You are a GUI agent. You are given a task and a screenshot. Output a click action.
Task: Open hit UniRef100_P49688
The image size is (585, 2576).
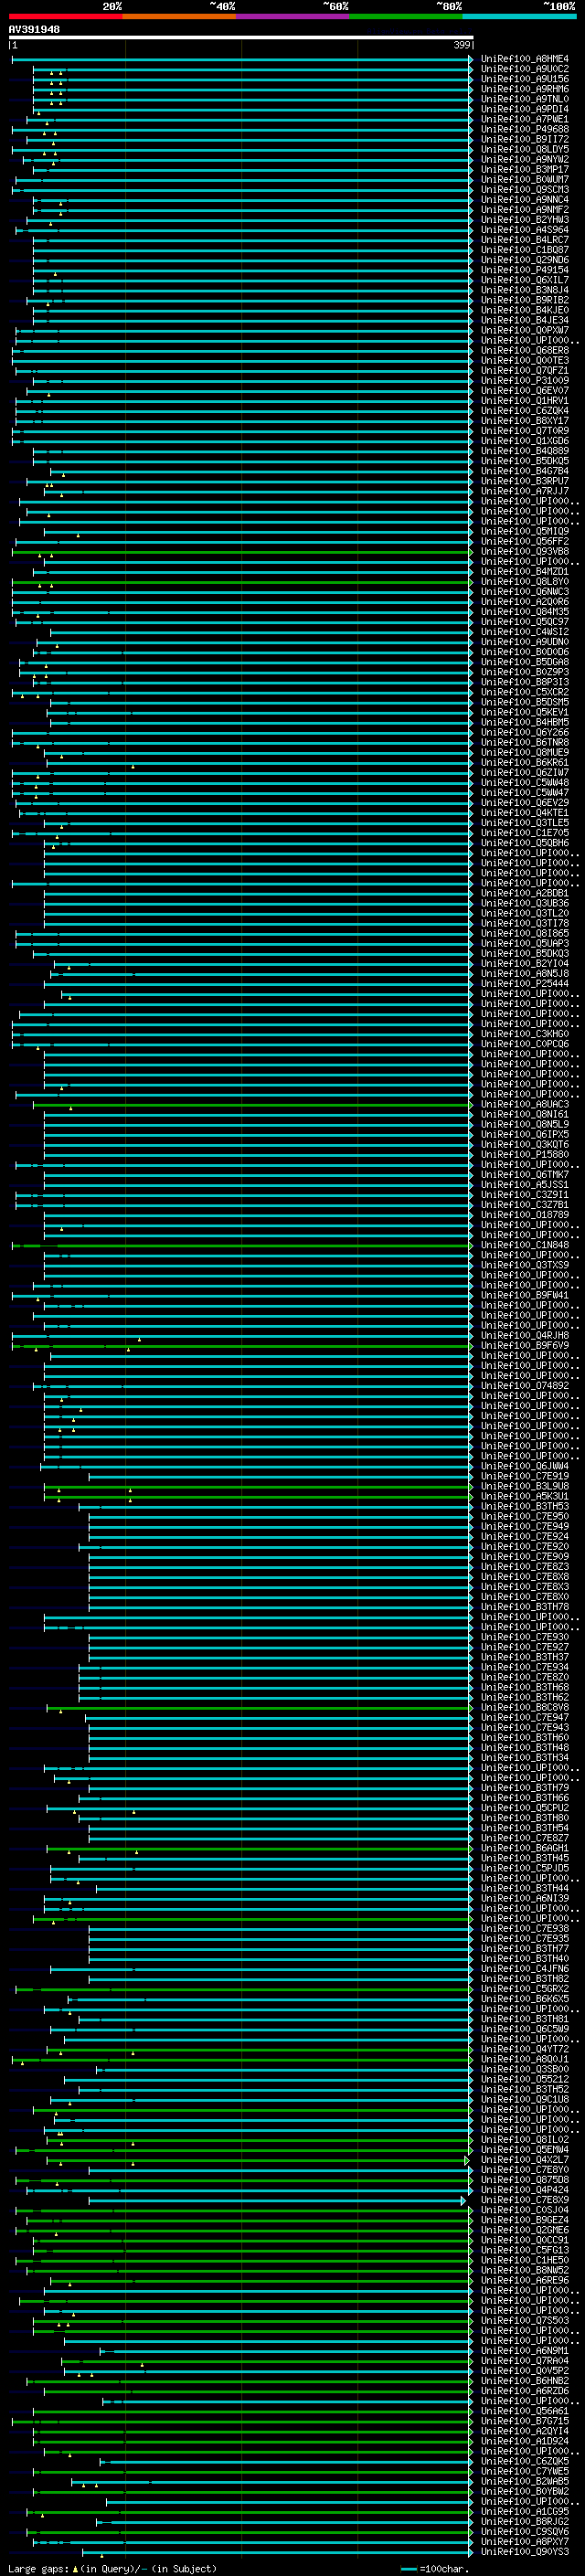pyautogui.click(x=525, y=129)
